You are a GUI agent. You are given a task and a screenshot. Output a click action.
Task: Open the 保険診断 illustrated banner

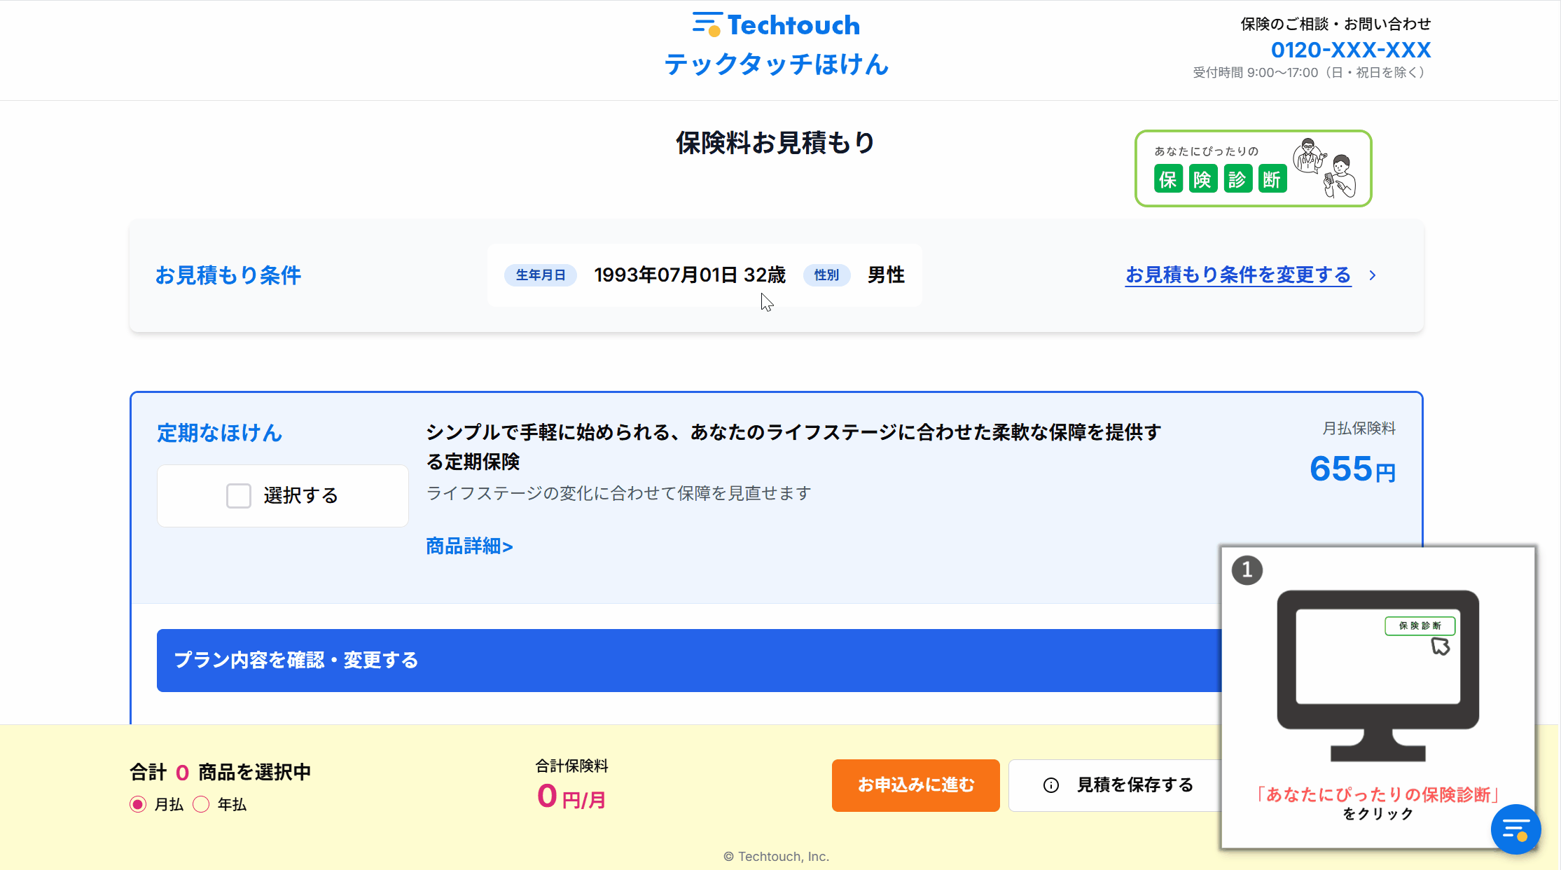click(x=1252, y=168)
